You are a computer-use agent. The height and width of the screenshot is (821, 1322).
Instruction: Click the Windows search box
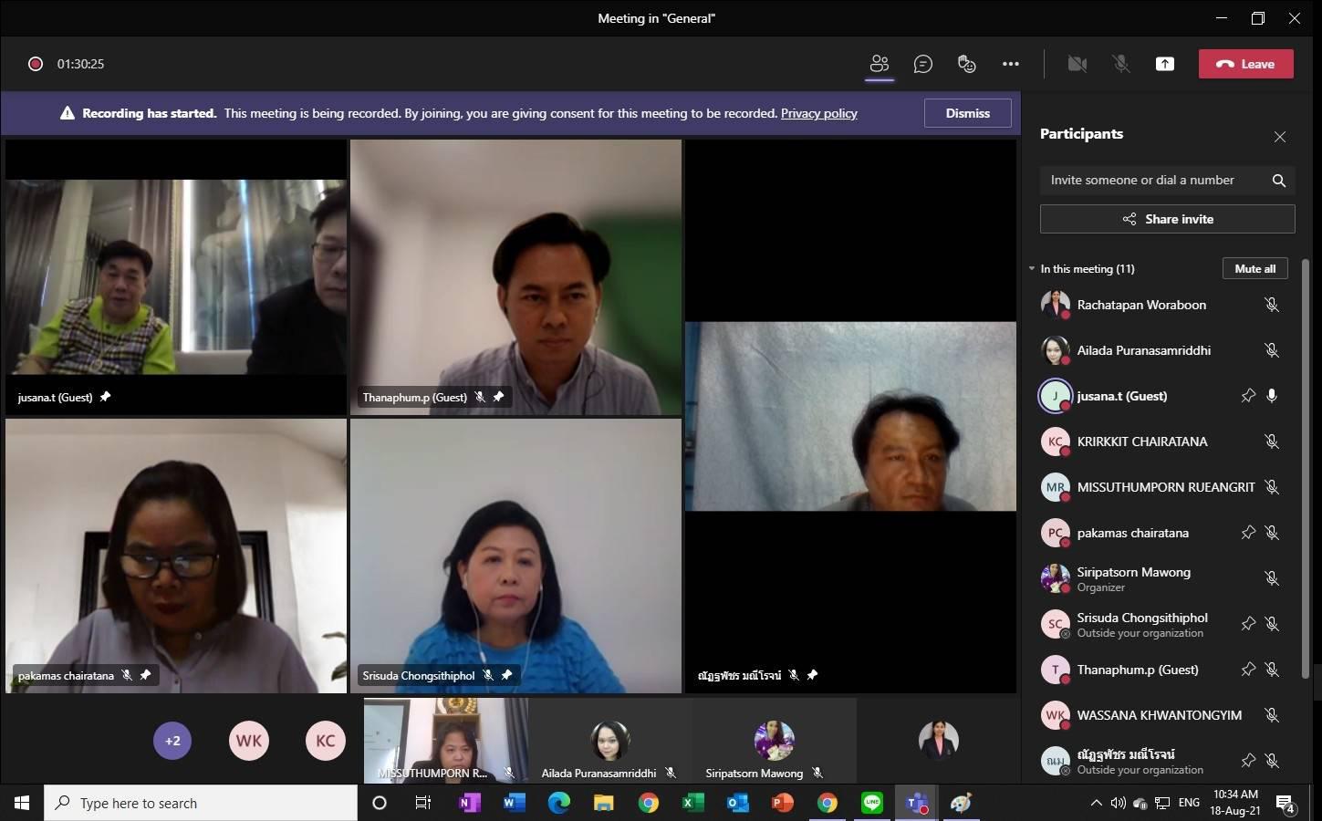click(x=201, y=803)
